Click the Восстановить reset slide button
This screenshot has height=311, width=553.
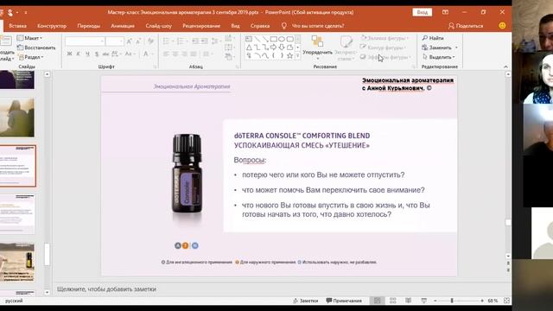[x=36, y=48]
